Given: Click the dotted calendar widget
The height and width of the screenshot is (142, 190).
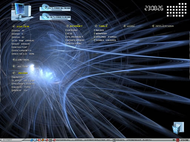Looking at the screenshot, I should pyautogui.click(x=177, y=10).
